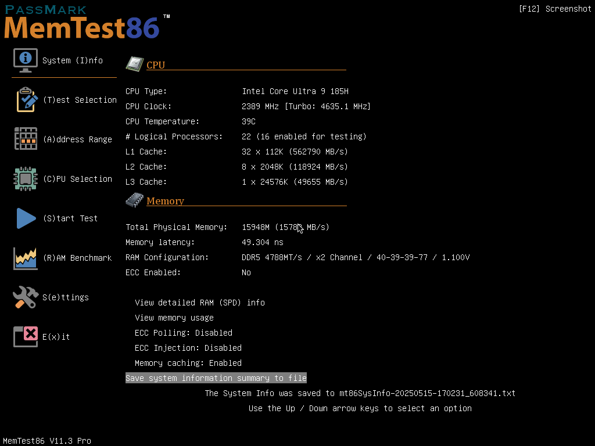Select the (R)AM Benchmark menu label

click(x=77, y=258)
